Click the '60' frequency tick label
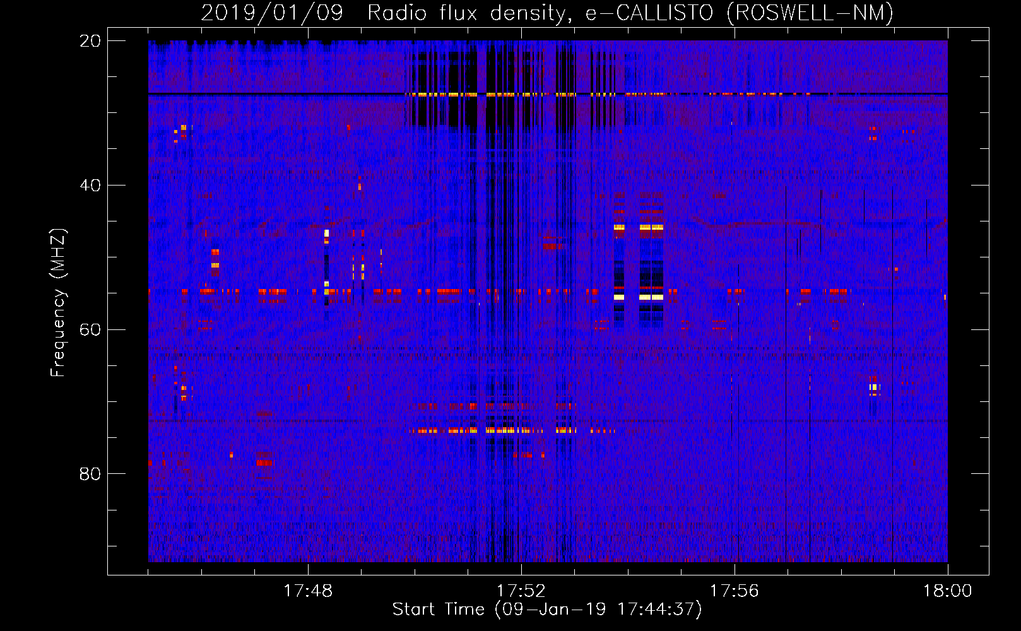Image resolution: width=1021 pixels, height=631 pixels. pos(90,330)
